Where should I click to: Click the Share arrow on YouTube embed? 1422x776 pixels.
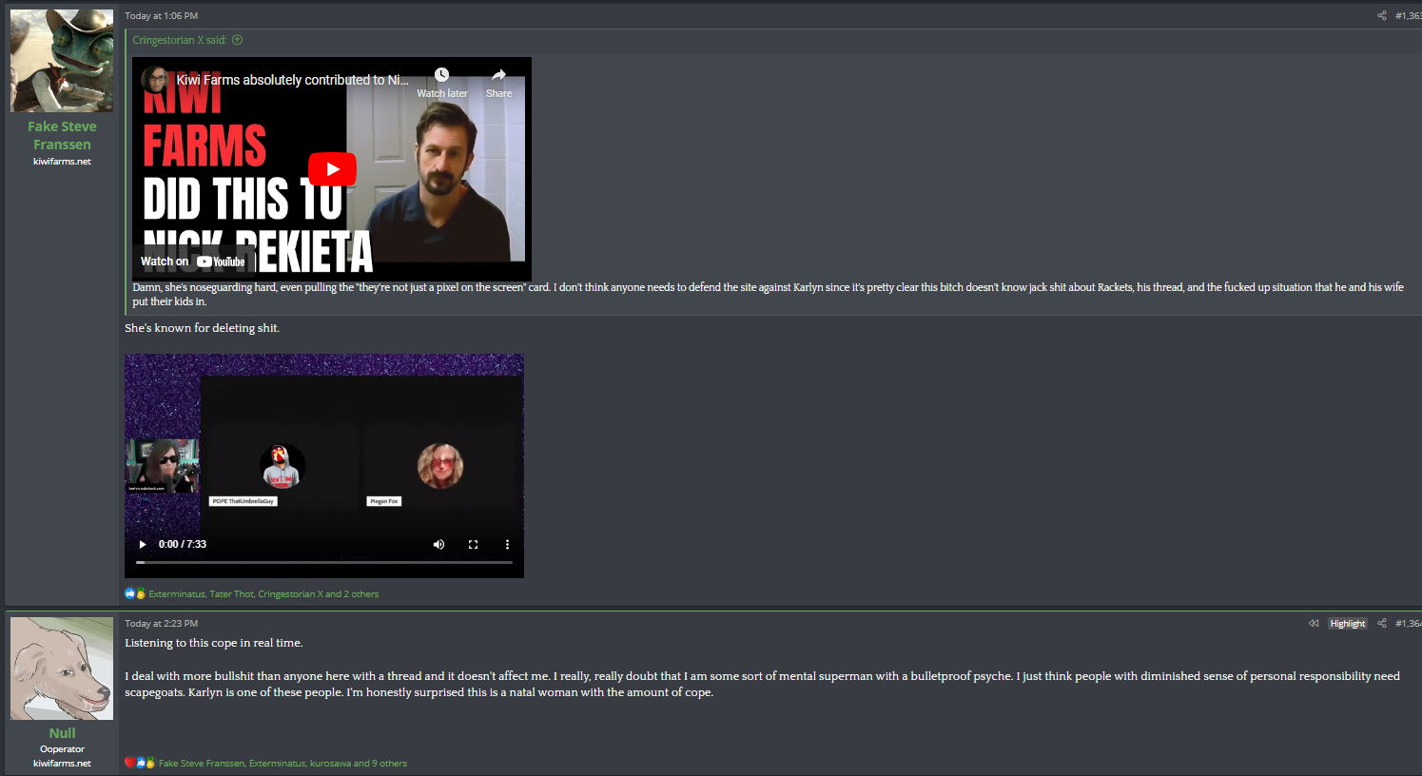[x=498, y=76]
